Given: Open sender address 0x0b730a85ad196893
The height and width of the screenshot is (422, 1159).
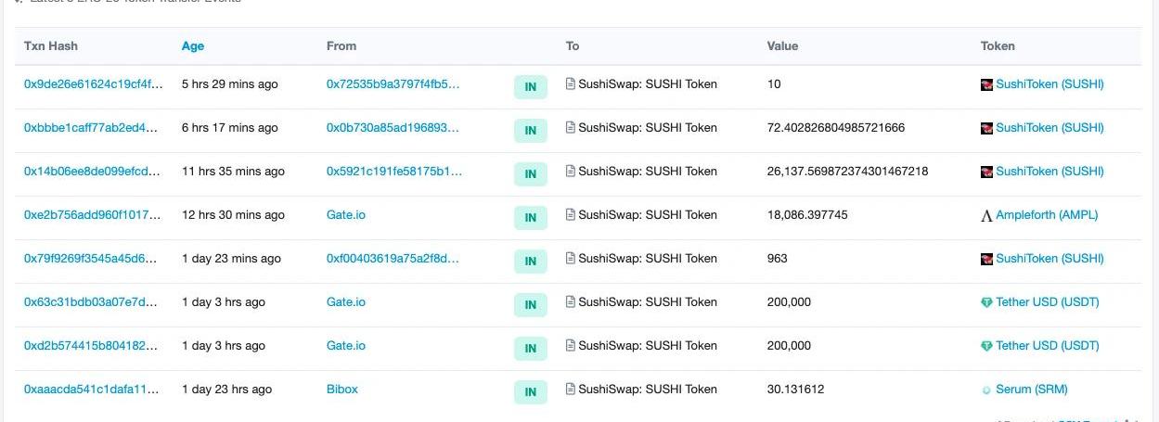Looking at the screenshot, I should pos(393,127).
